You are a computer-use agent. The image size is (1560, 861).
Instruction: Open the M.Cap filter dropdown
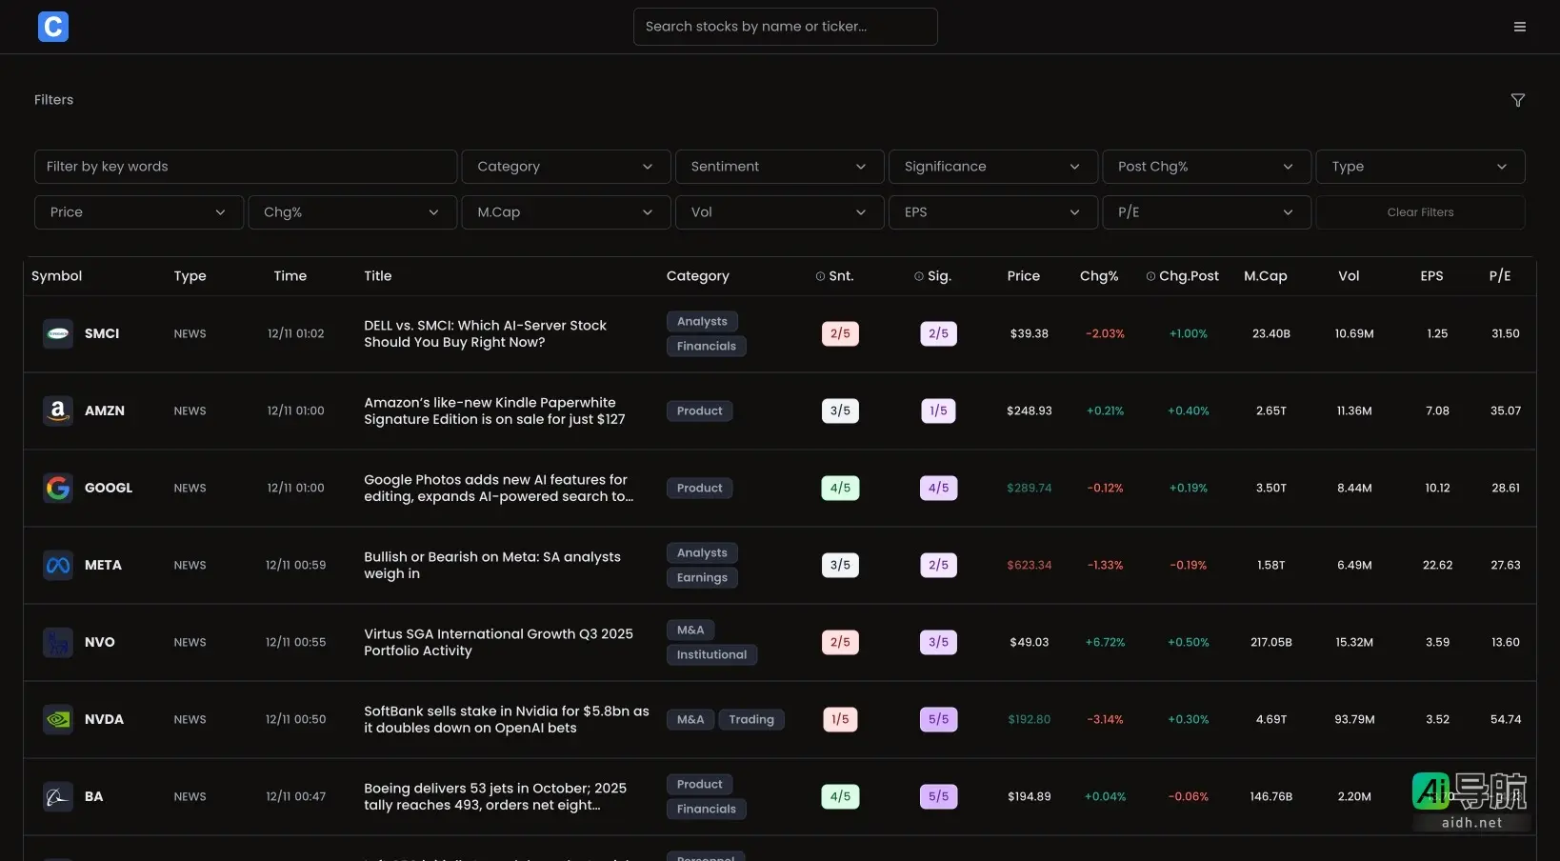pyautogui.click(x=566, y=212)
